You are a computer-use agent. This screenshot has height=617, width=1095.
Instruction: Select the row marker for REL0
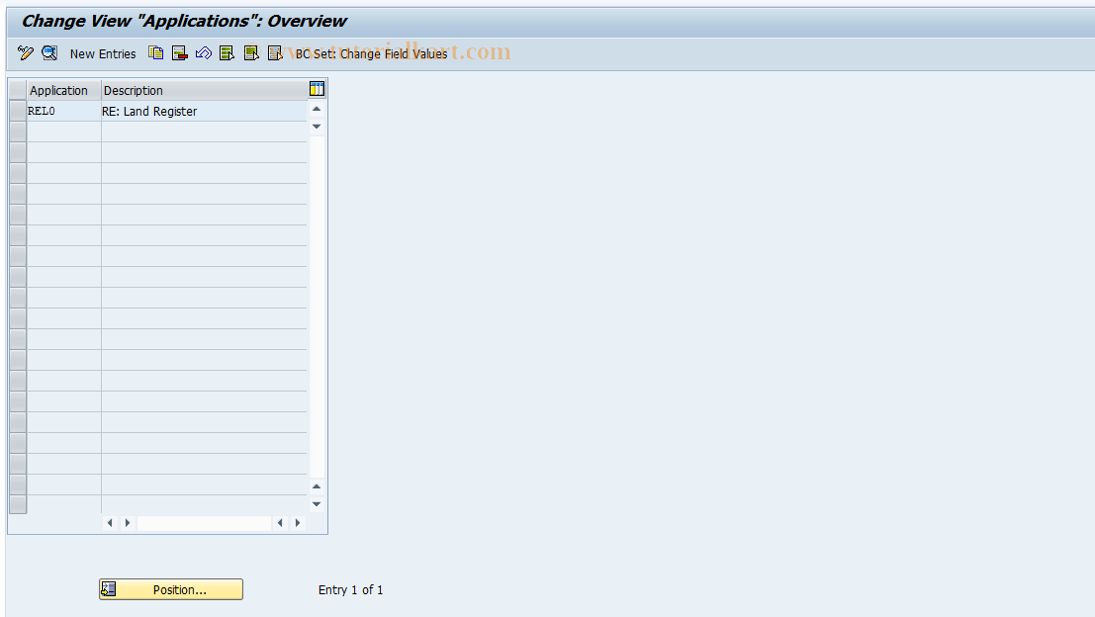pos(18,111)
